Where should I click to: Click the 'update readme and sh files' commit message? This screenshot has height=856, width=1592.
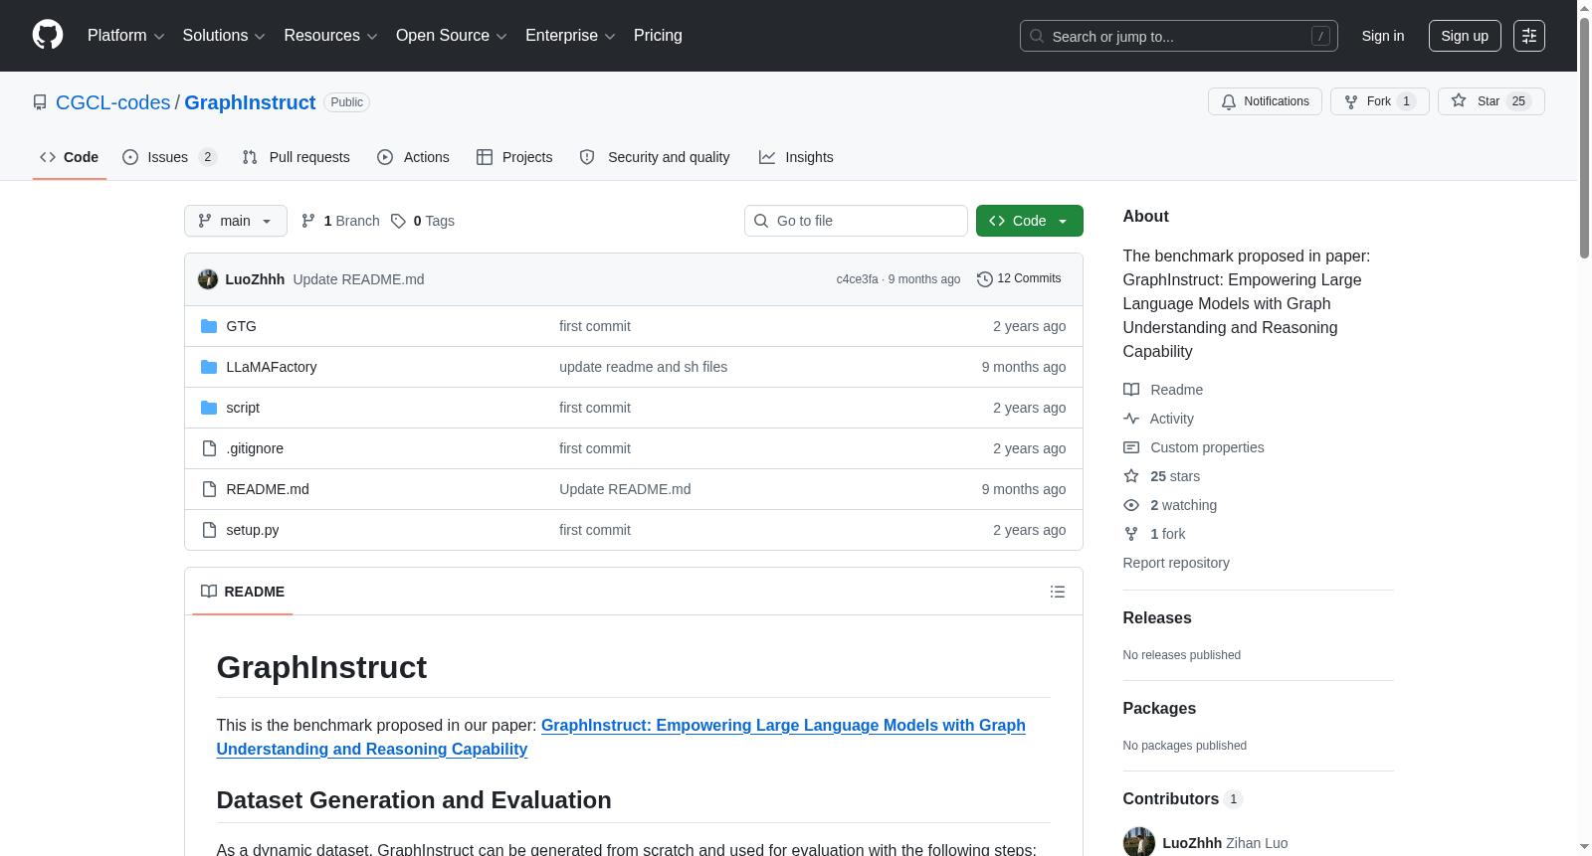click(x=643, y=367)
